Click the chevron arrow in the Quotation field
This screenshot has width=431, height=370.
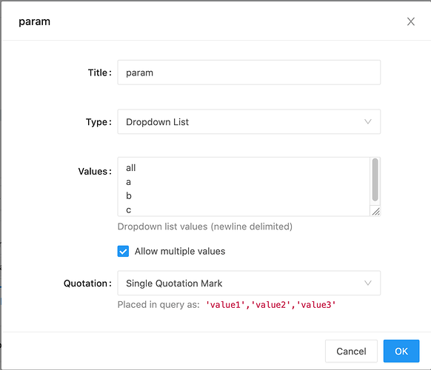[368, 283]
